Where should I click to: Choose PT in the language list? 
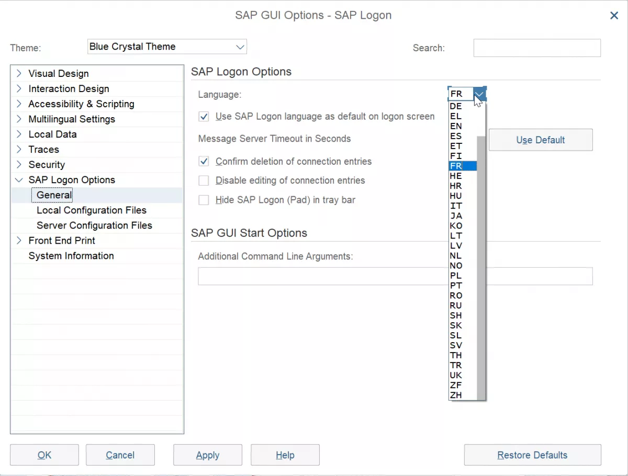coord(463,286)
